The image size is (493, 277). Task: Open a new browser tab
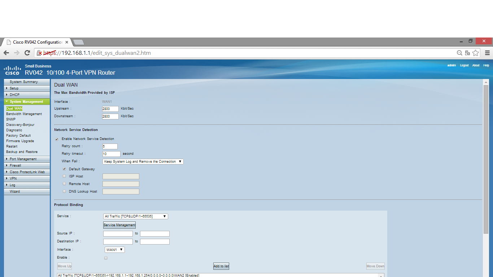tap(78, 42)
